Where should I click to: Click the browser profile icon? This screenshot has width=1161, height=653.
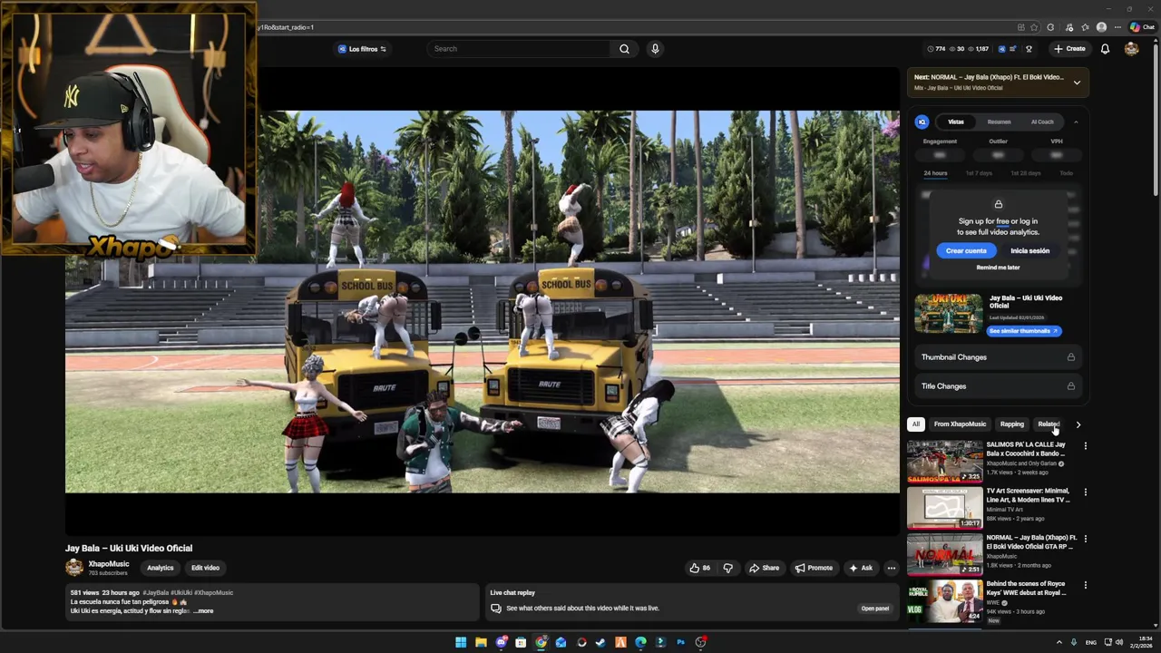pyautogui.click(x=1101, y=27)
